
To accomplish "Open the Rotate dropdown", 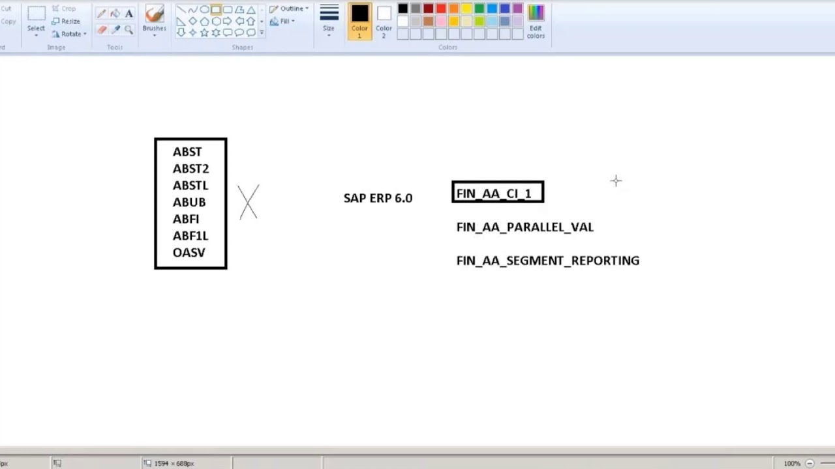I will [70, 34].
